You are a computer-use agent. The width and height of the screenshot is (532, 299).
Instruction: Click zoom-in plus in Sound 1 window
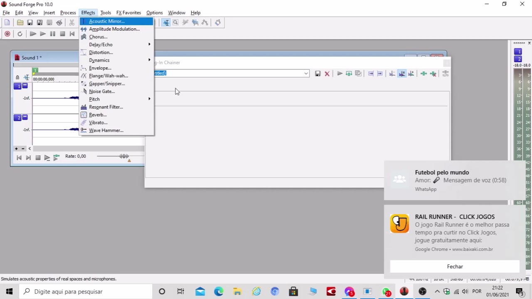point(16,148)
